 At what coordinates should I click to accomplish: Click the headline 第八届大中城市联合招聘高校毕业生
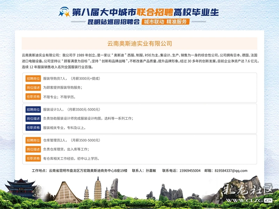[x=145, y=12]
